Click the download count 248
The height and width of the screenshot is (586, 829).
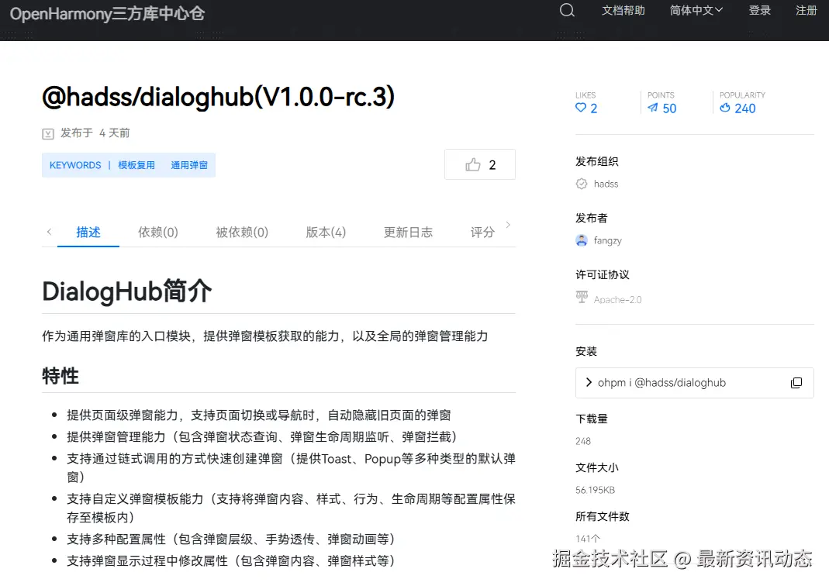click(583, 441)
